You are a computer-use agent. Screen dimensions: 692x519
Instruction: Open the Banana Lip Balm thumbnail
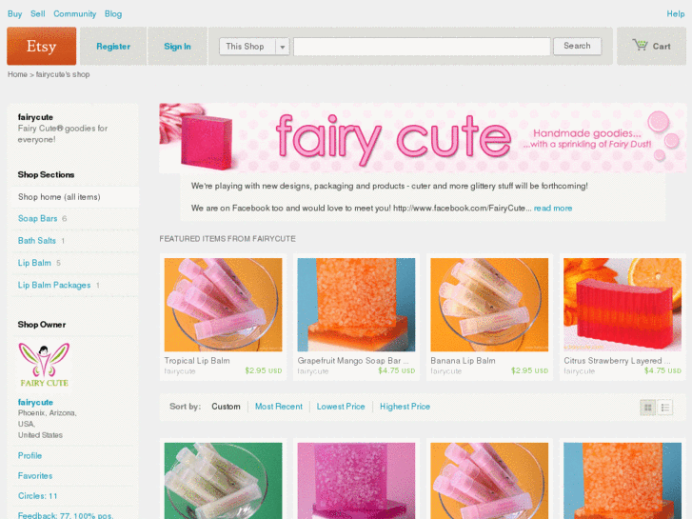pos(489,305)
